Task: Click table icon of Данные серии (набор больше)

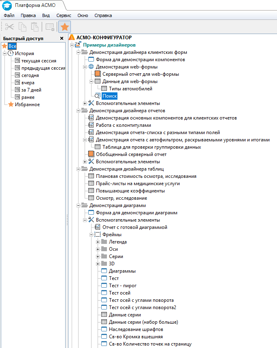Action: point(104,322)
